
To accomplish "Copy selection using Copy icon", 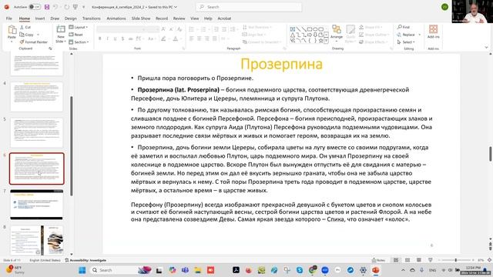I will (22, 35).
